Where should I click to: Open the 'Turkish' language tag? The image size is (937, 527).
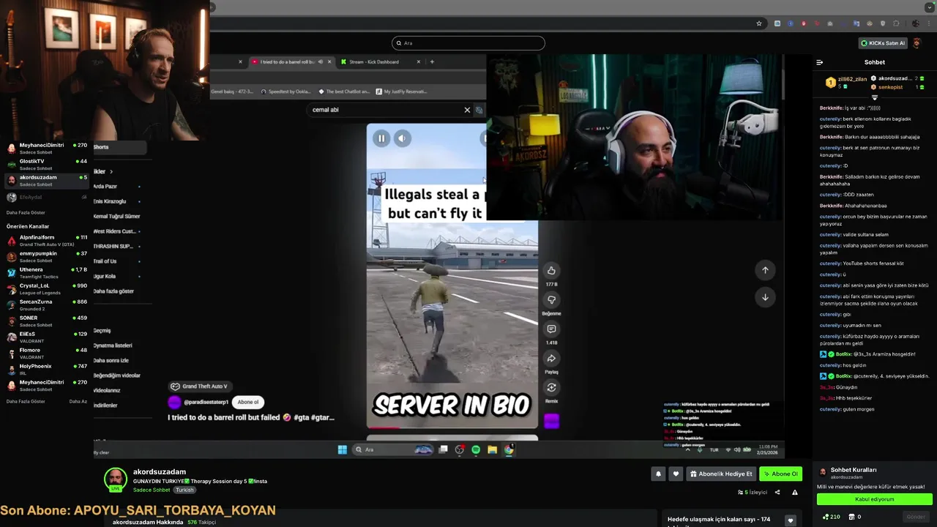click(x=184, y=490)
